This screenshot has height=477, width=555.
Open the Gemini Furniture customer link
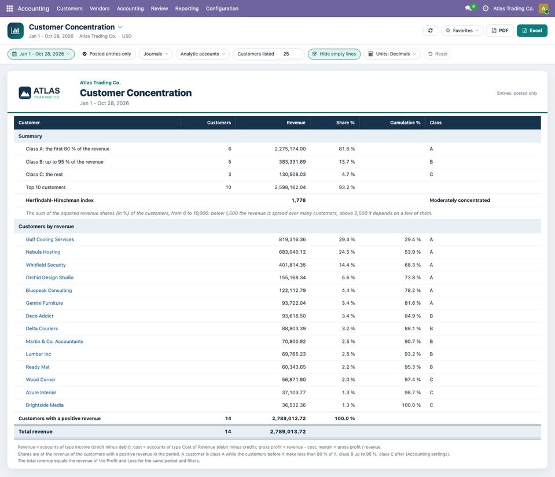tap(44, 303)
